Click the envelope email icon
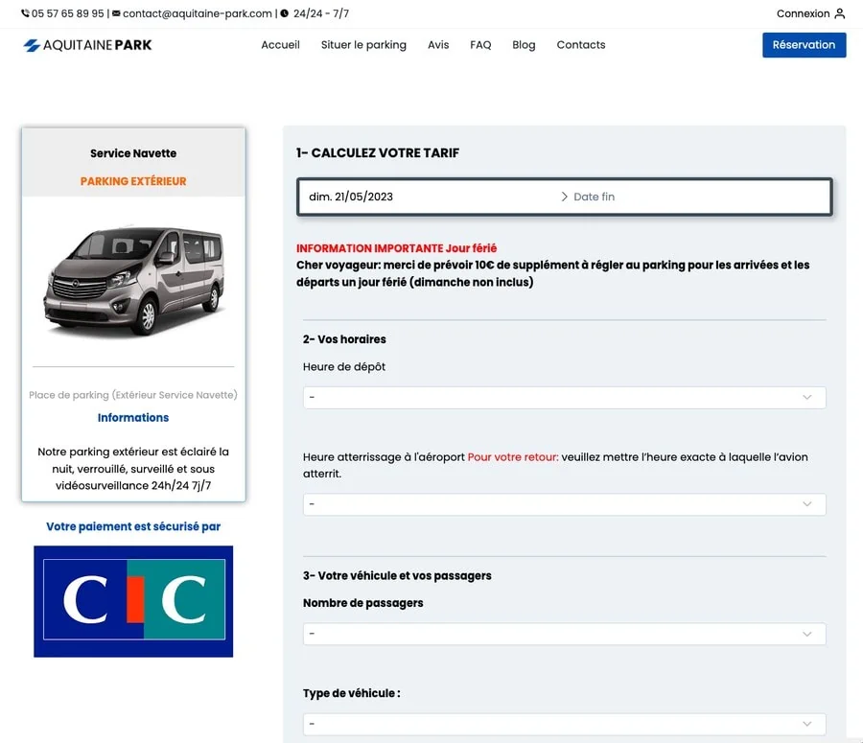This screenshot has width=863, height=743. 116,14
